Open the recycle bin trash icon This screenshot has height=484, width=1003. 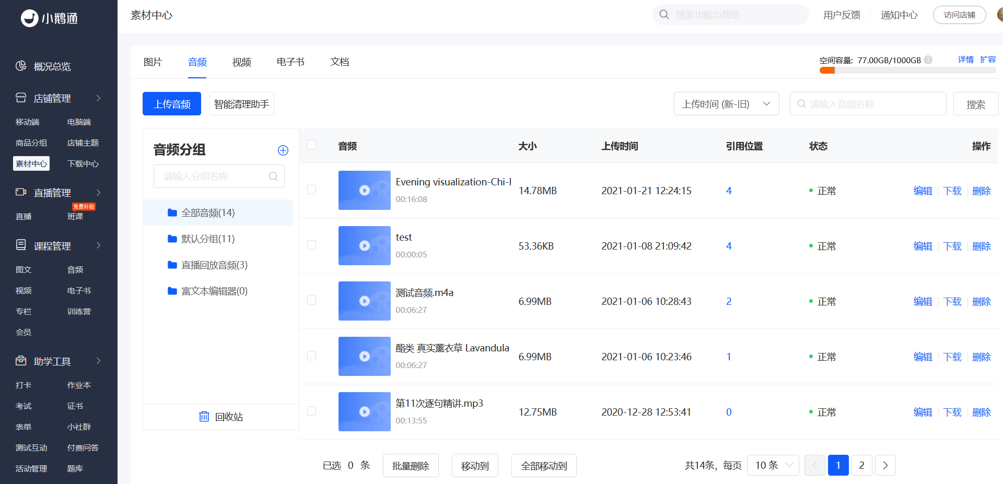click(204, 416)
